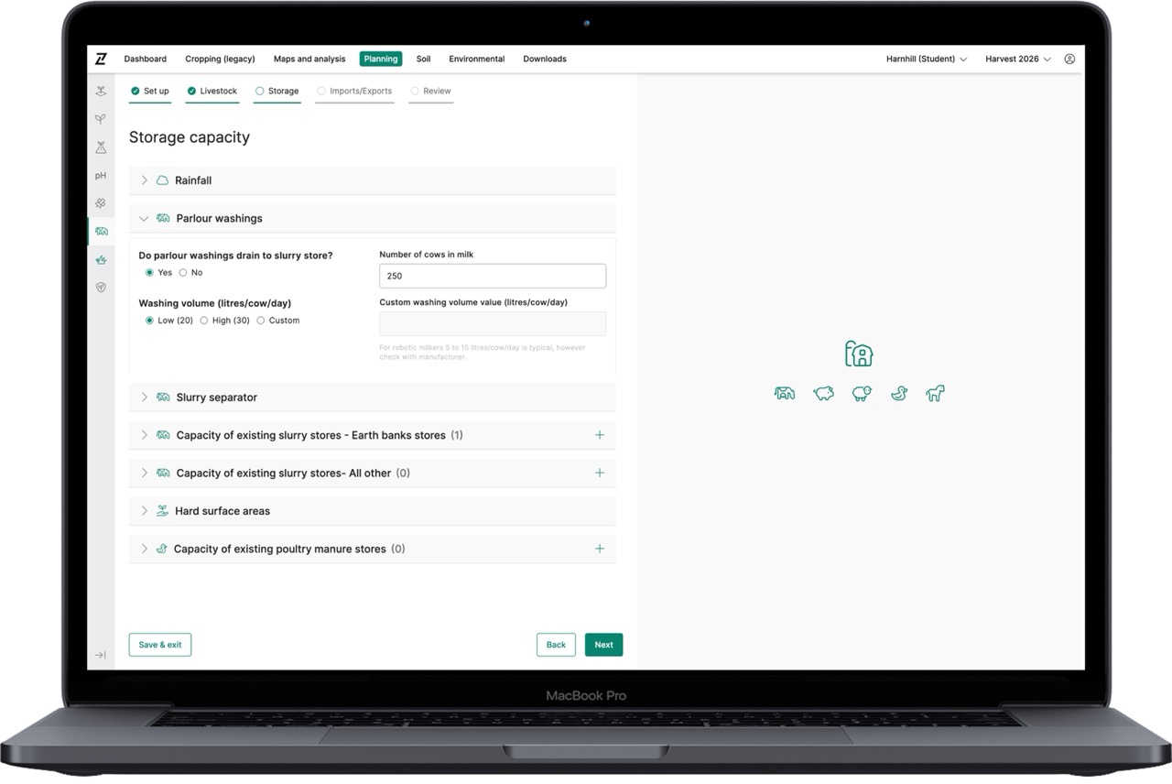1172x784 pixels.
Task: Open the Harvest 2026 dropdown
Action: click(1017, 59)
